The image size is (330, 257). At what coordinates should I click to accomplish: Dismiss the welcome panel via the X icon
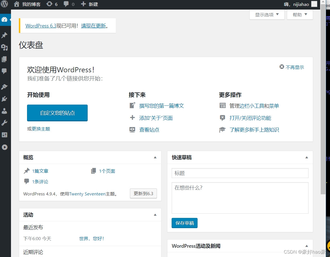[x=282, y=67]
